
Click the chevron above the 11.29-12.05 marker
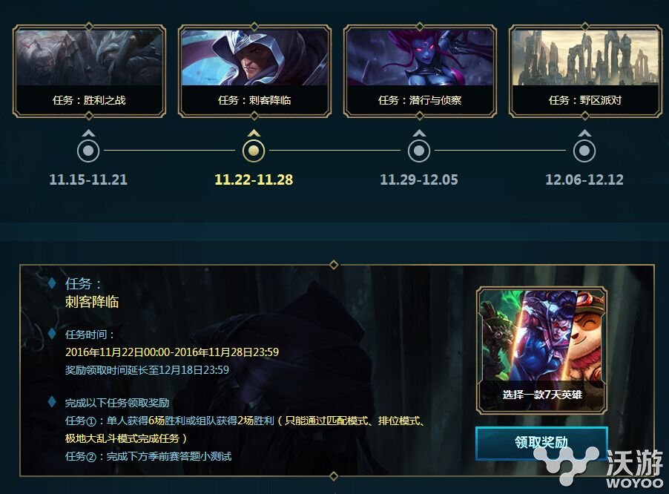tap(419, 133)
